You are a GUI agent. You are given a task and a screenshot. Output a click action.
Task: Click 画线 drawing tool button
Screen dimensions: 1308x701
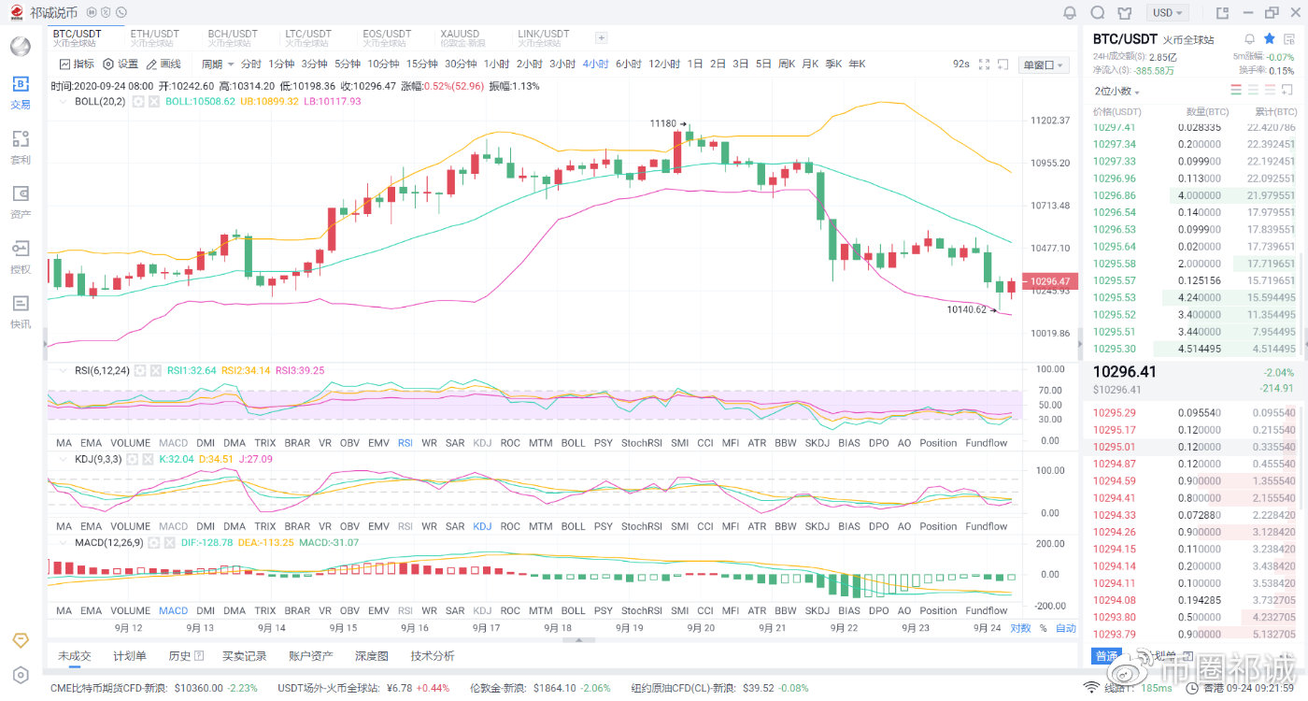click(163, 64)
